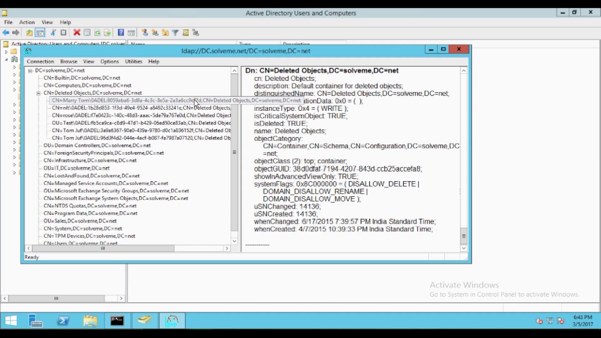Switch to ADUC taskbar icon
Viewport: 601px width, 338px height.
tap(145, 321)
